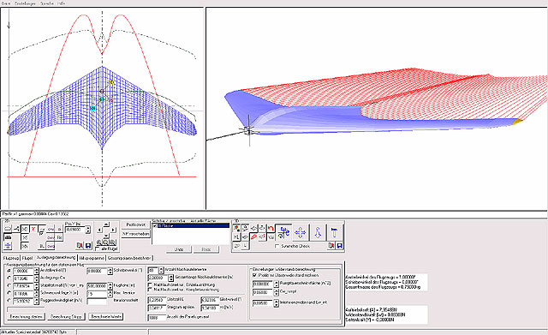Adjust the Flughöhe spinner arrows
548x335 pixels.
(x=110, y=286)
